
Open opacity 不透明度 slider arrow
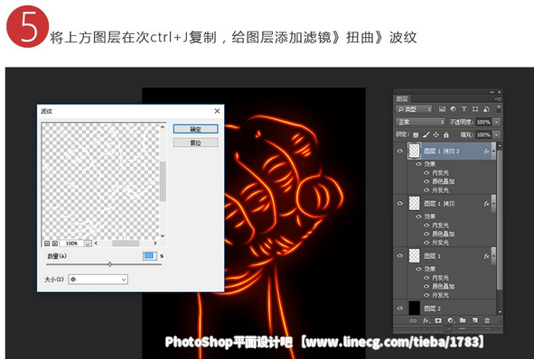(x=497, y=122)
